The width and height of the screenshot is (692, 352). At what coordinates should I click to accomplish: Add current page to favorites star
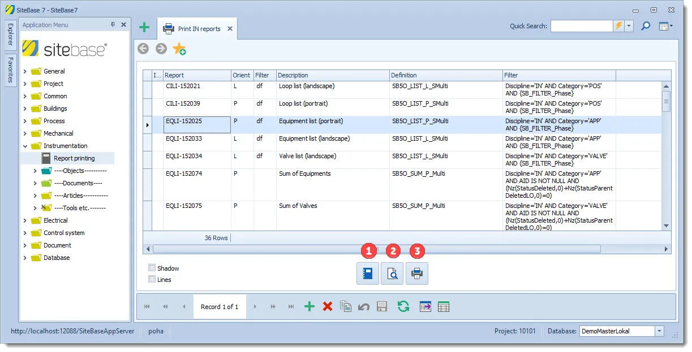(179, 49)
